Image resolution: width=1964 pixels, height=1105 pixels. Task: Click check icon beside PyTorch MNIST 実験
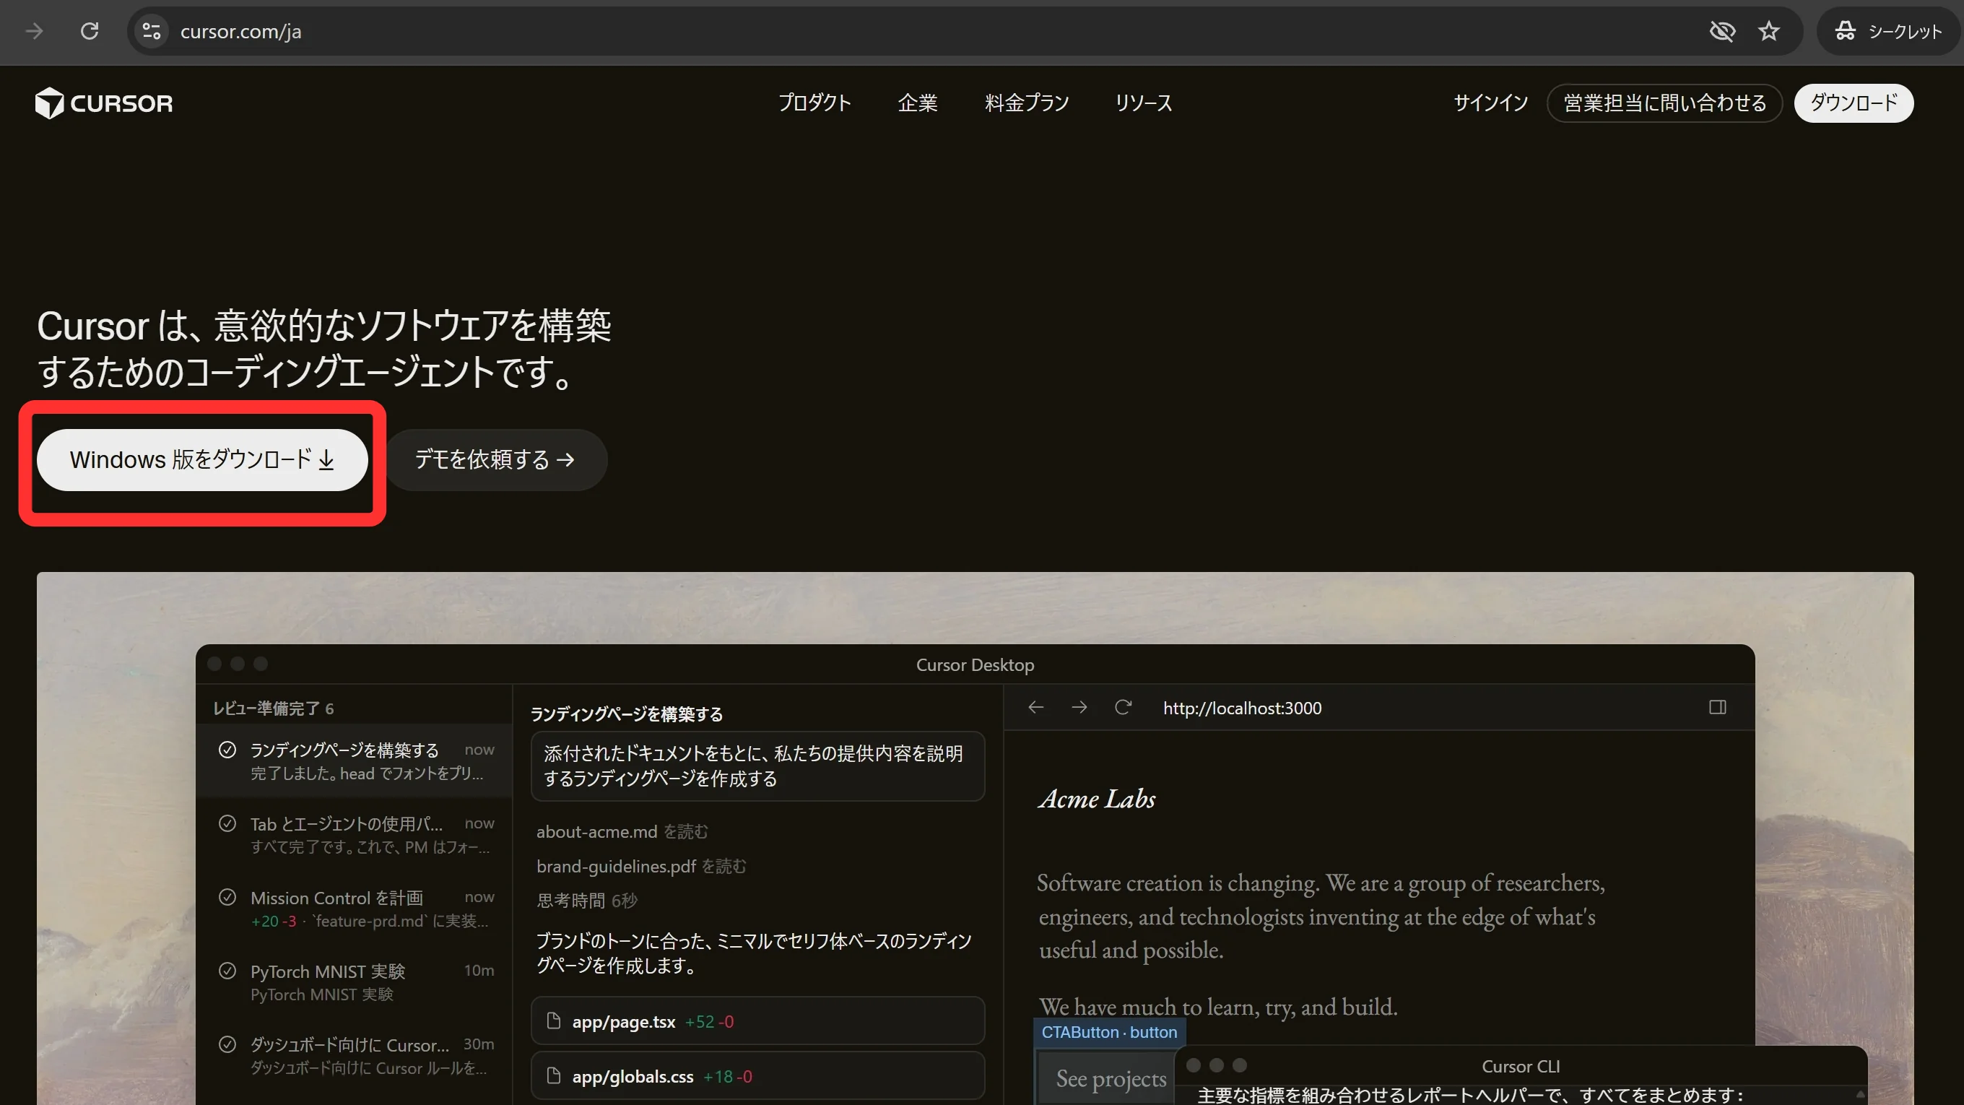(x=227, y=971)
